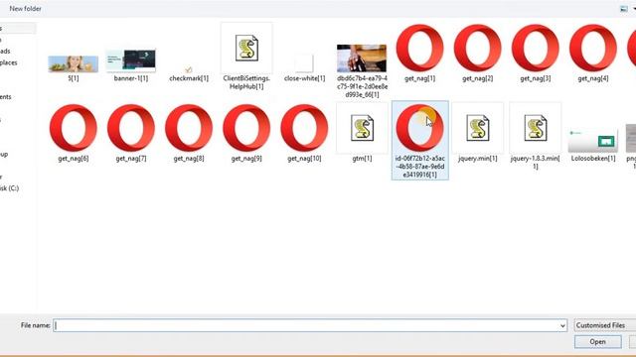Click the Open button

coord(597,342)
